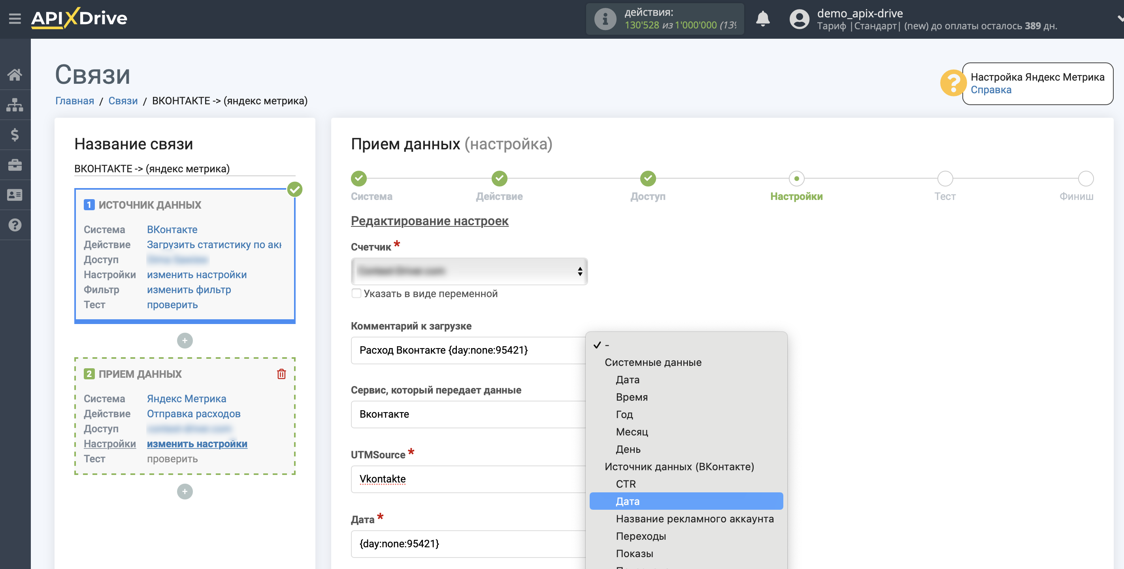Click the ApiX-Drive logo
This screenshot has height=569, width=1124.
pyautogui.click(x=79, y=18)
